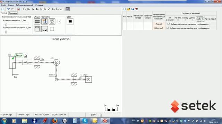Toggle the small square-with-dot setting

pos(59,21)
